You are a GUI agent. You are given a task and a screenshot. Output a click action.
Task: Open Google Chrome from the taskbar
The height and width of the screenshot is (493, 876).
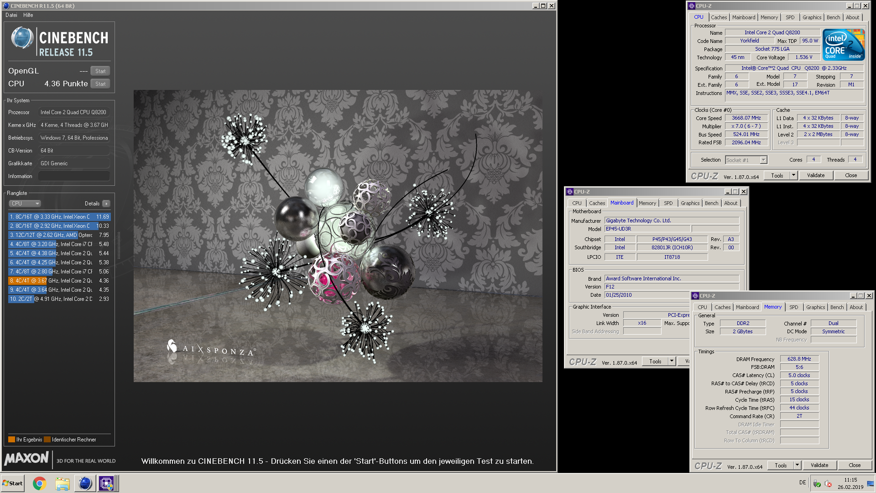pyautogui.click(x=40, y=483)
